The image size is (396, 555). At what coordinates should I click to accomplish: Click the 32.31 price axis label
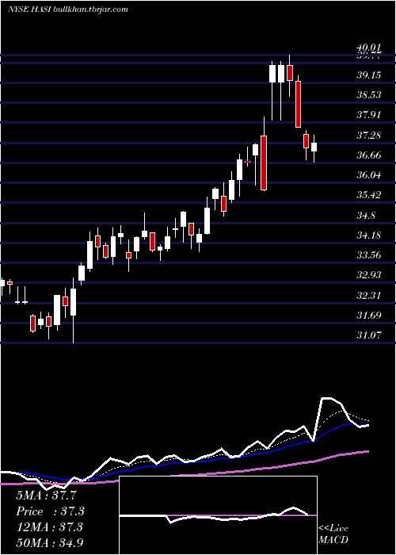(368, 295)
